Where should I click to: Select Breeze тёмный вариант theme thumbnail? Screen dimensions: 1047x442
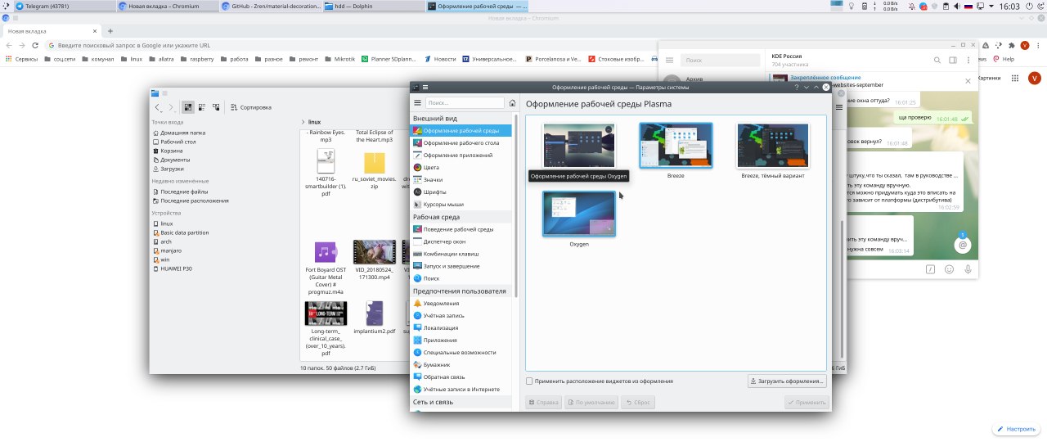773,146
